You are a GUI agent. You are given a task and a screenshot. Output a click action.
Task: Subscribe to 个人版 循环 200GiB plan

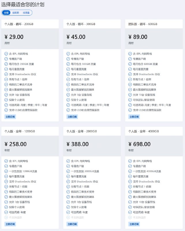click(x=10, y=117)
